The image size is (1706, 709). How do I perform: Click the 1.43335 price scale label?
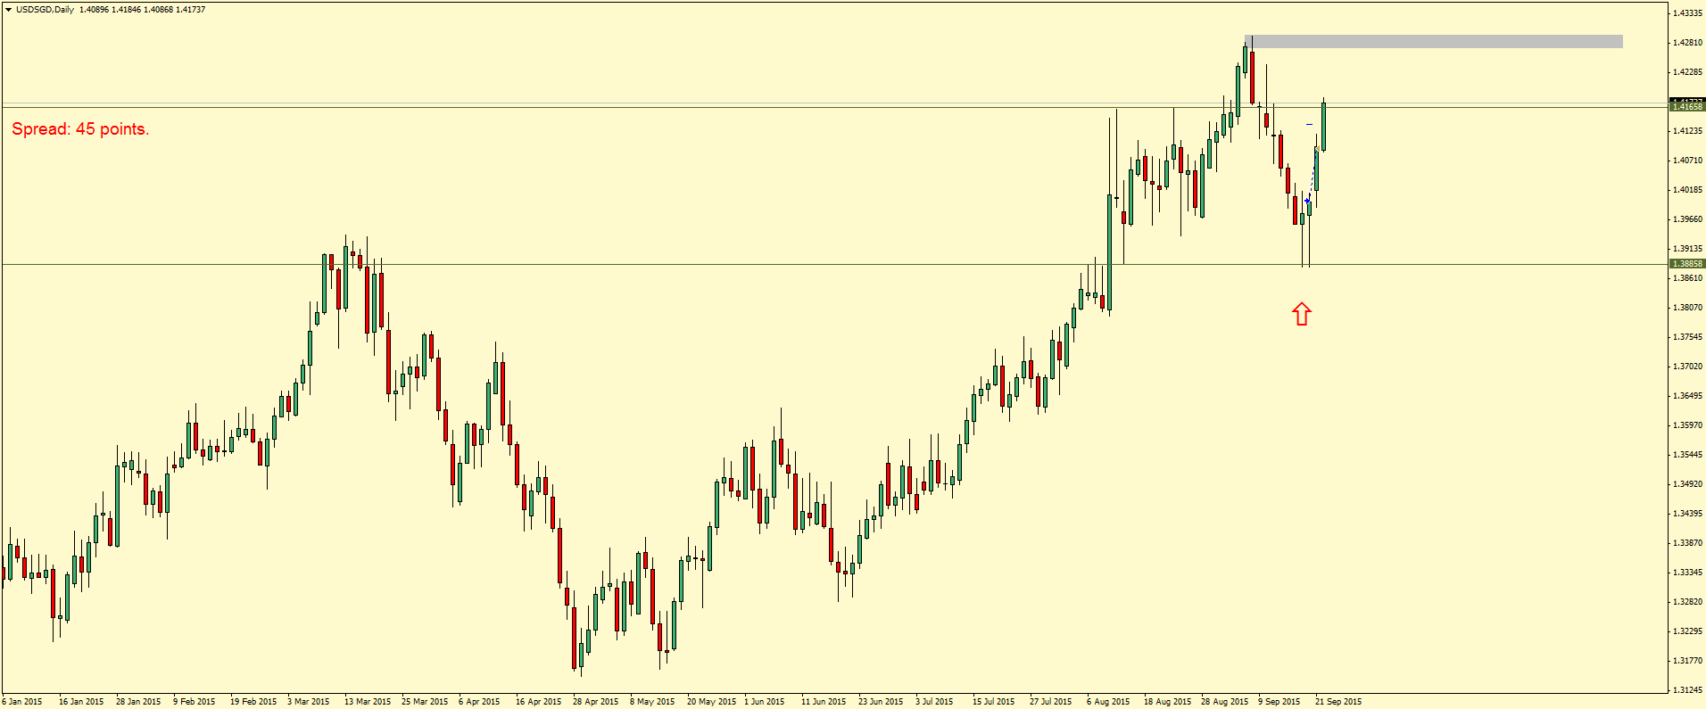[1688, 13]
